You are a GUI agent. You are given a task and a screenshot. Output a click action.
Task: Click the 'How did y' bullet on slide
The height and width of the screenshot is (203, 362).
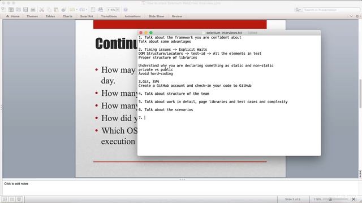pyautogui.click(x=119, y=118)
